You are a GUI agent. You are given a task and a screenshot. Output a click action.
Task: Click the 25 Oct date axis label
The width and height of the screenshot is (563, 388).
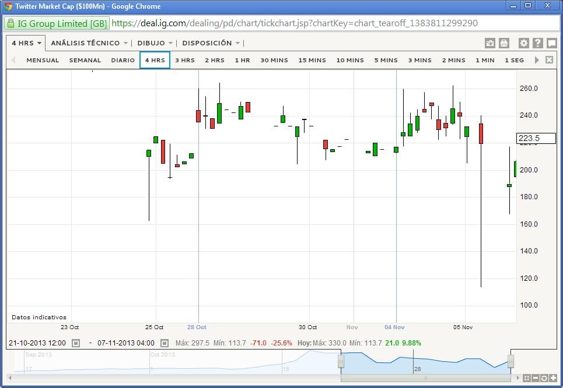pos(155,327)
